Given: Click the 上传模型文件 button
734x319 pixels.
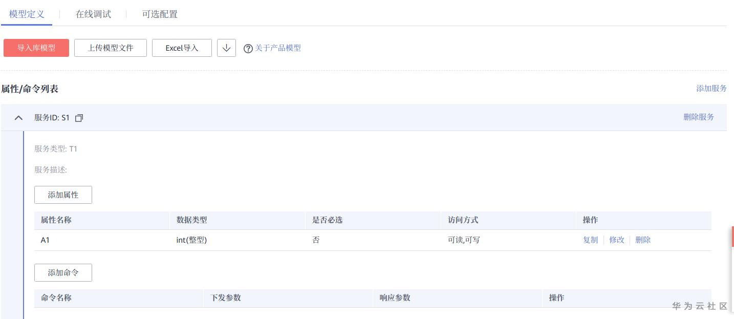Looking at the screenshot, I should pyautogui.click(x=111, y=48).
